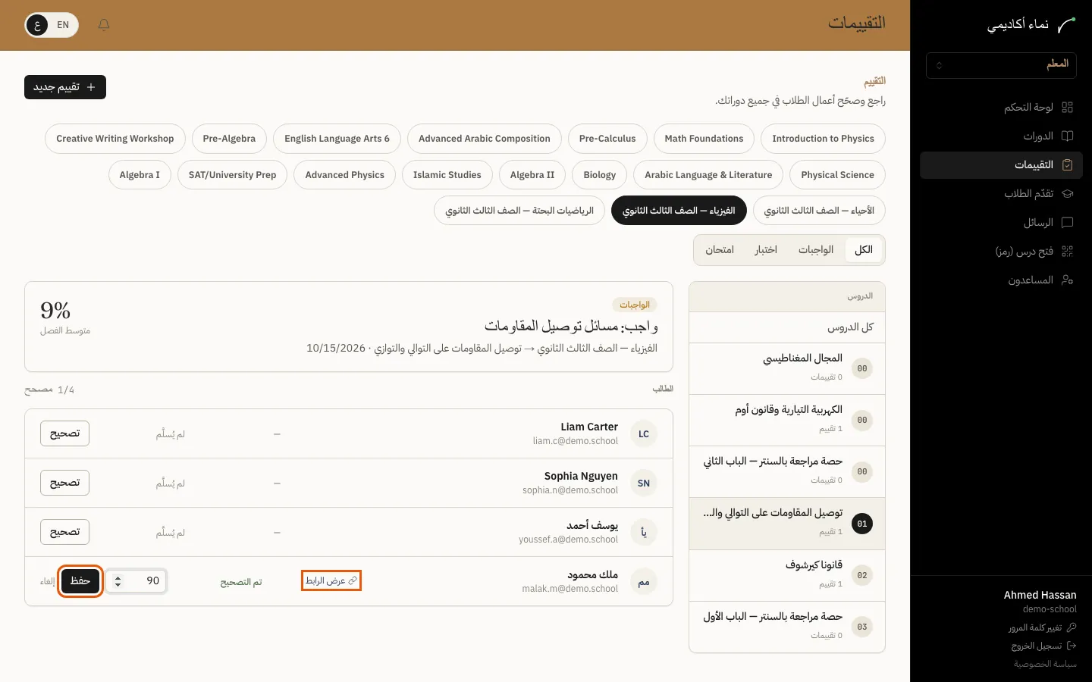Select الفيزياء — الصف الثالث الثانوي chip
This screenshot has width=1092, height=682.
point(679,211)
